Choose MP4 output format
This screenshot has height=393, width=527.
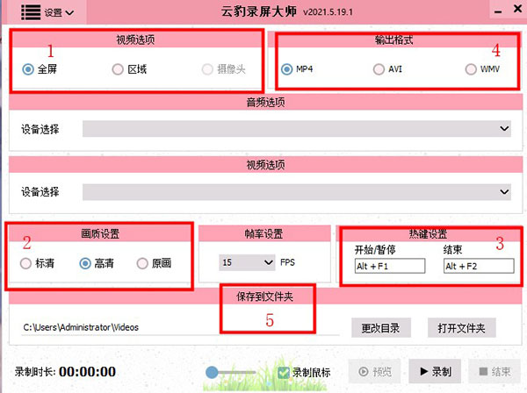(x=287, y=69)
